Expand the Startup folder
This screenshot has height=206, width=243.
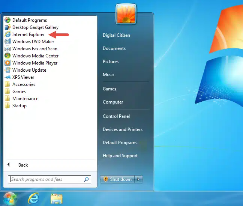click(19, 106)
